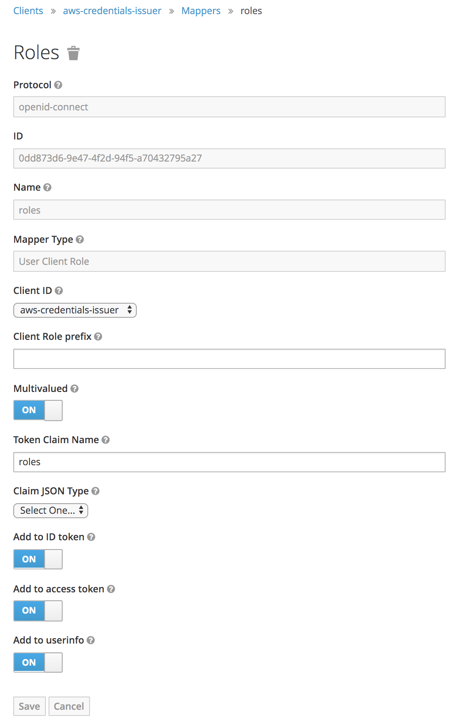This screenshot has width=458, height=723.
Task: Open Token Claim Name help icon
Action: [105, 440]
